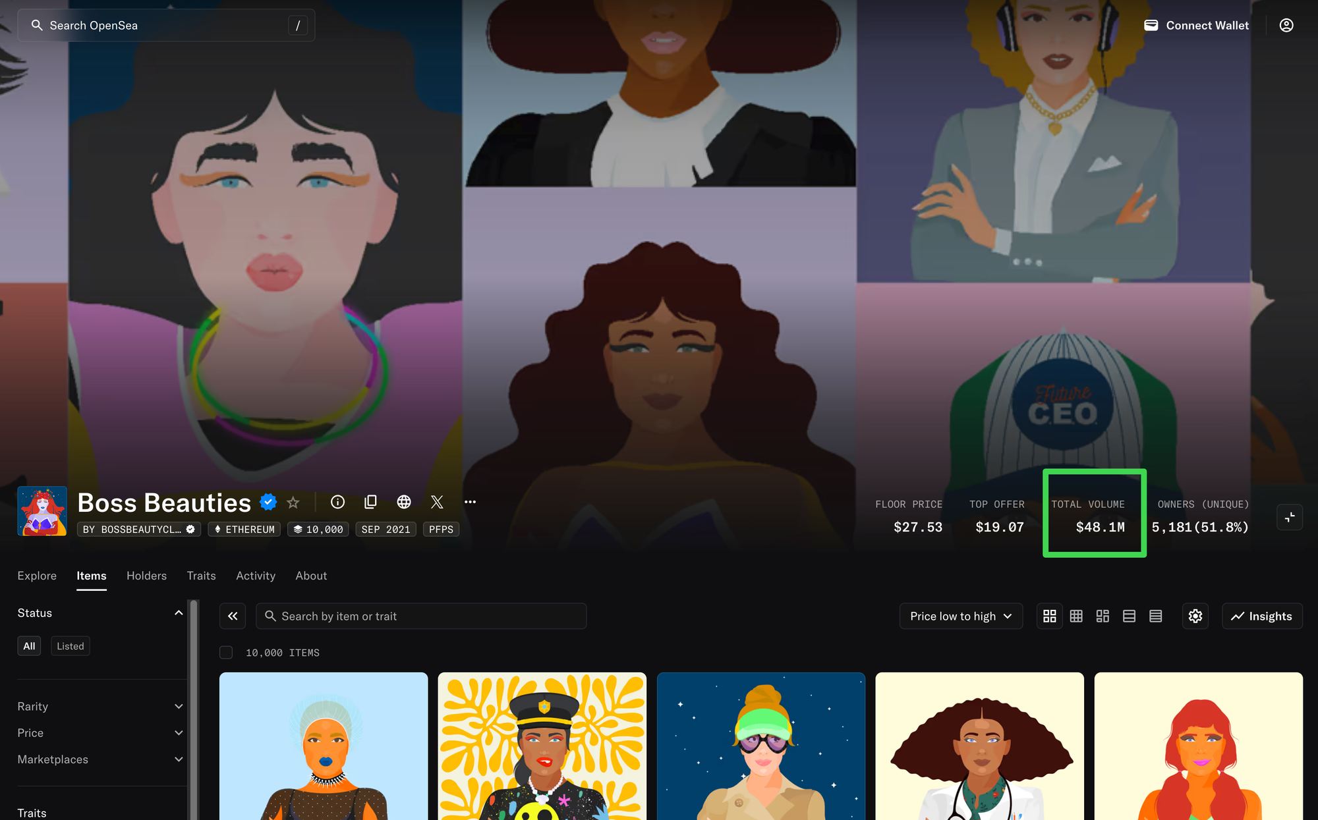Click the copy contract icon
This screenshot has width=1318, height=820.
click(370, 502)
